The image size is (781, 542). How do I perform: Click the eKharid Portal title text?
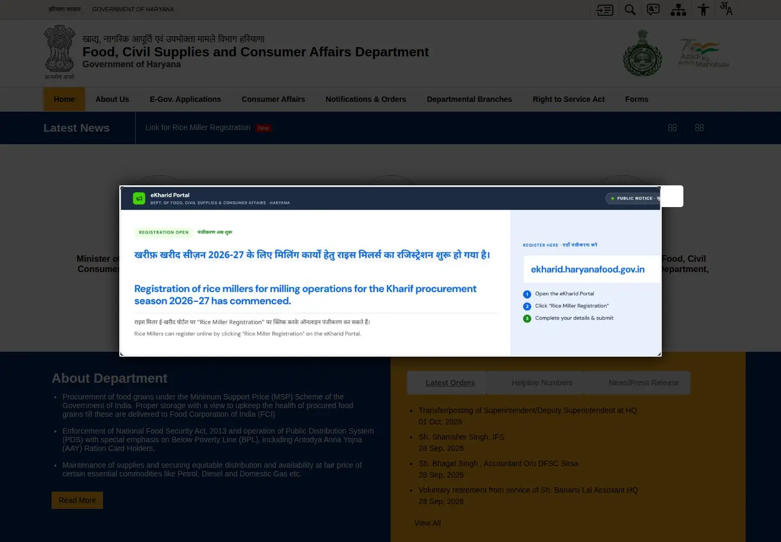tap(170, 195)
